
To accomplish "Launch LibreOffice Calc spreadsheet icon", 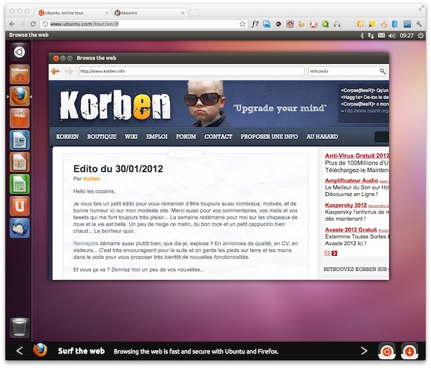I will (19, 184).
